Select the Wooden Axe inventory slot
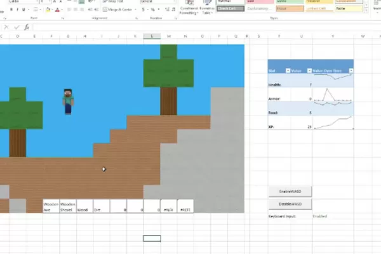The width and height of the screenshot is (381, 254). click(51, 206)
